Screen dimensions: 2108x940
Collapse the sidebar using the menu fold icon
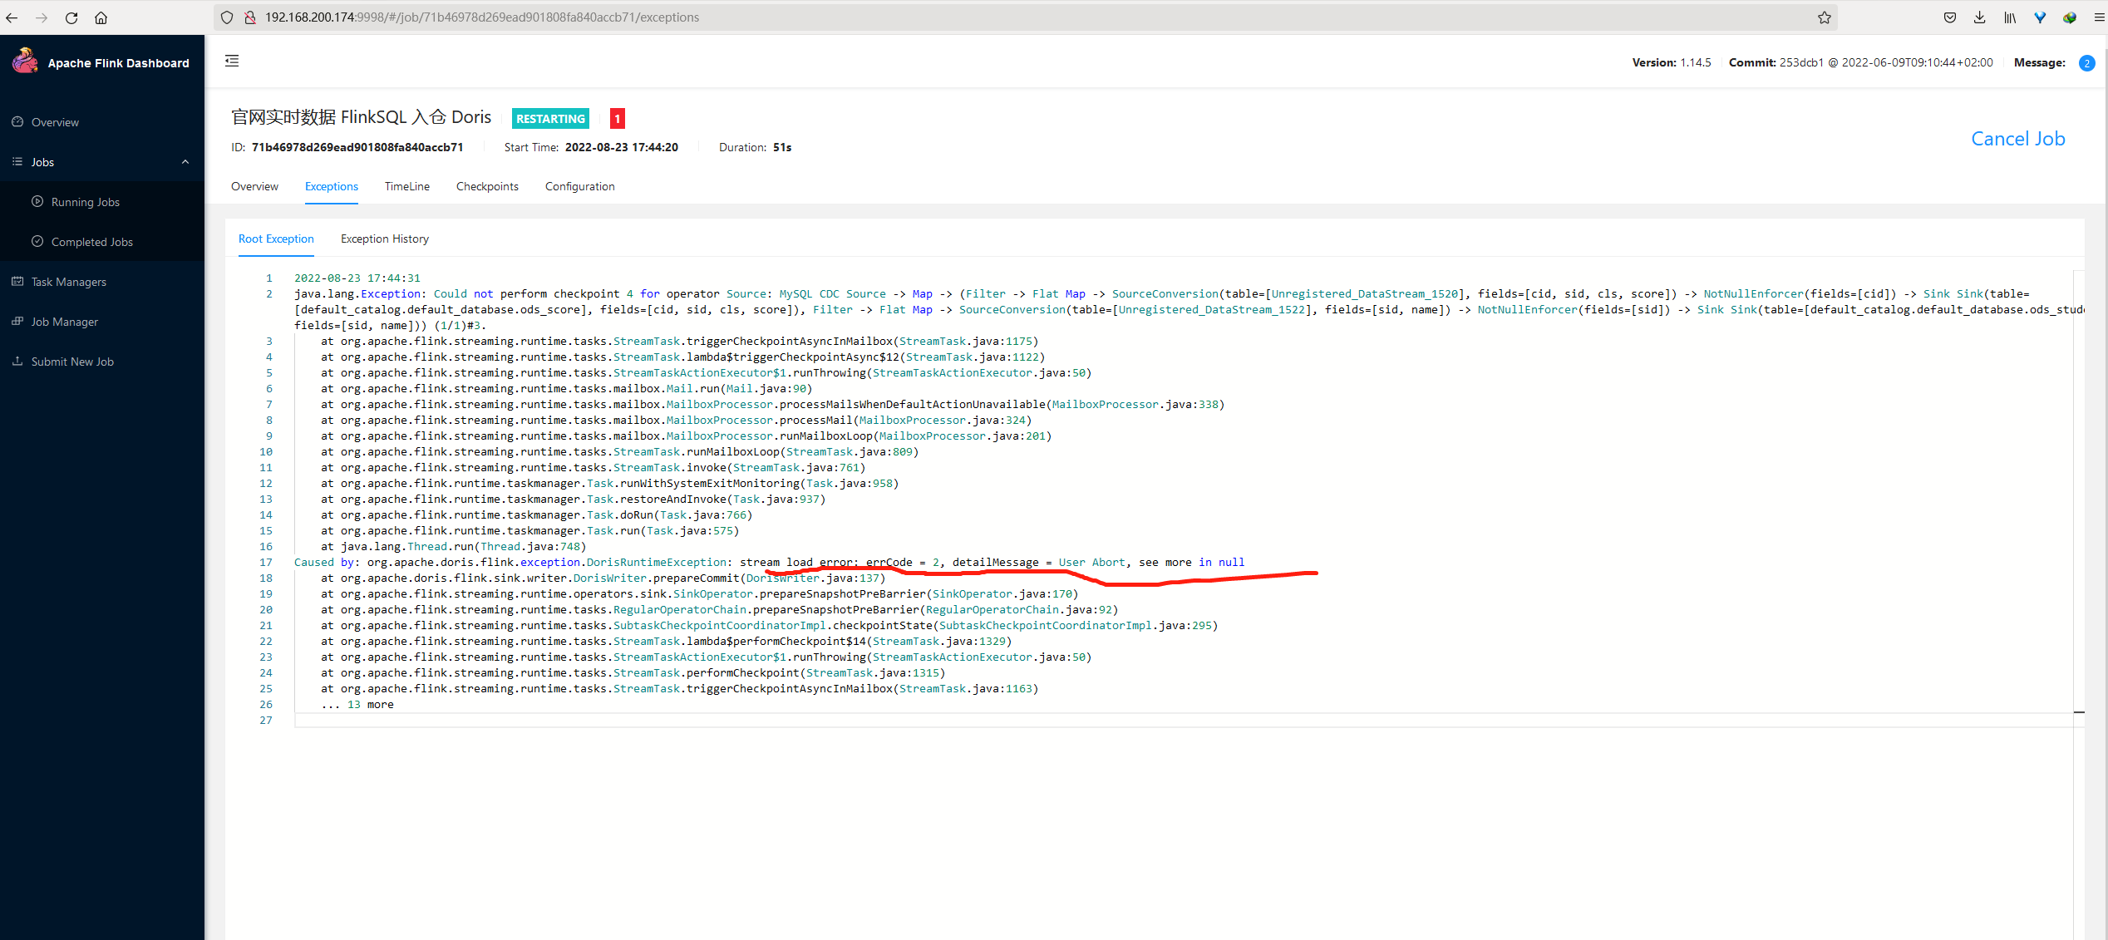pyautogui.click(x=232, y=61)
